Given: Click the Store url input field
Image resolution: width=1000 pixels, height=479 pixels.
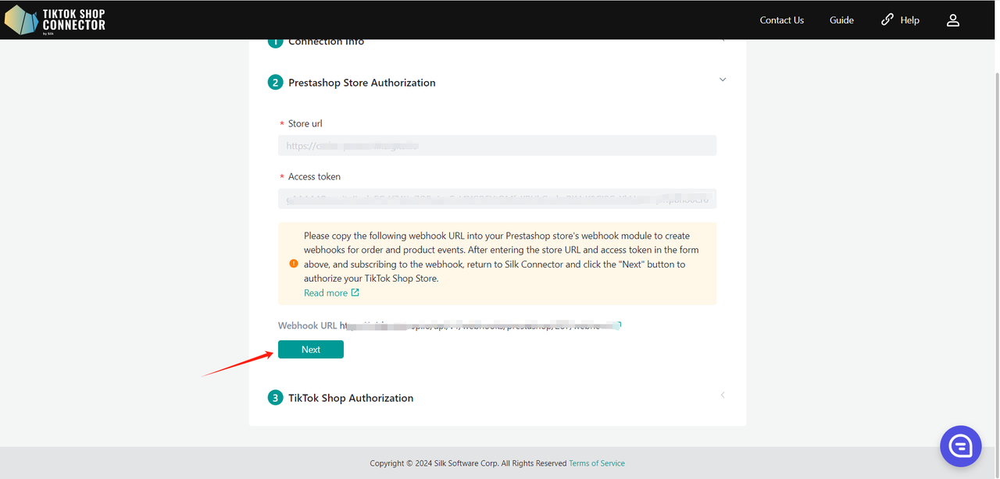Looking at the screenshot, I should [497, 146].
